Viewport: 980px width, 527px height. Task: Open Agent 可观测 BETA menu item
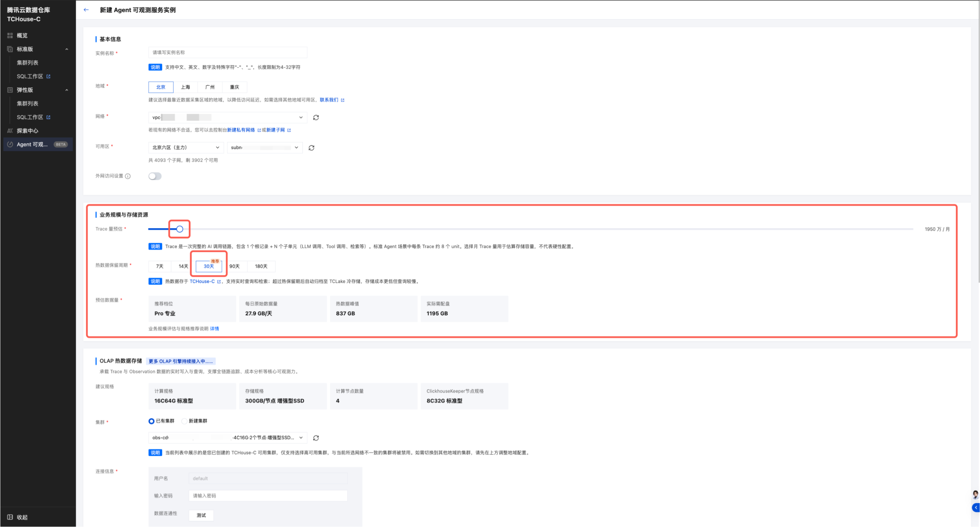[x=38, y=144]
